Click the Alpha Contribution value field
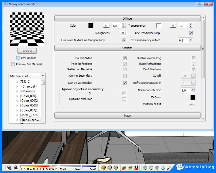Screen dimensions: 216x173 (186, 90)
